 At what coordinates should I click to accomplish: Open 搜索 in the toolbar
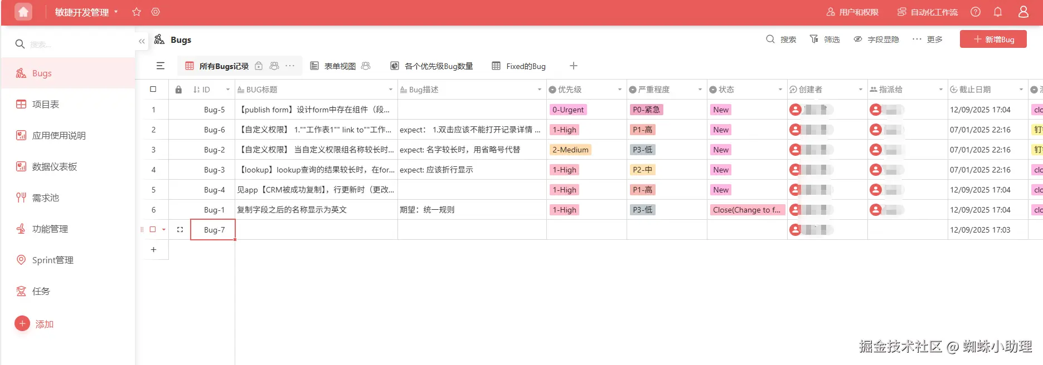781,39
